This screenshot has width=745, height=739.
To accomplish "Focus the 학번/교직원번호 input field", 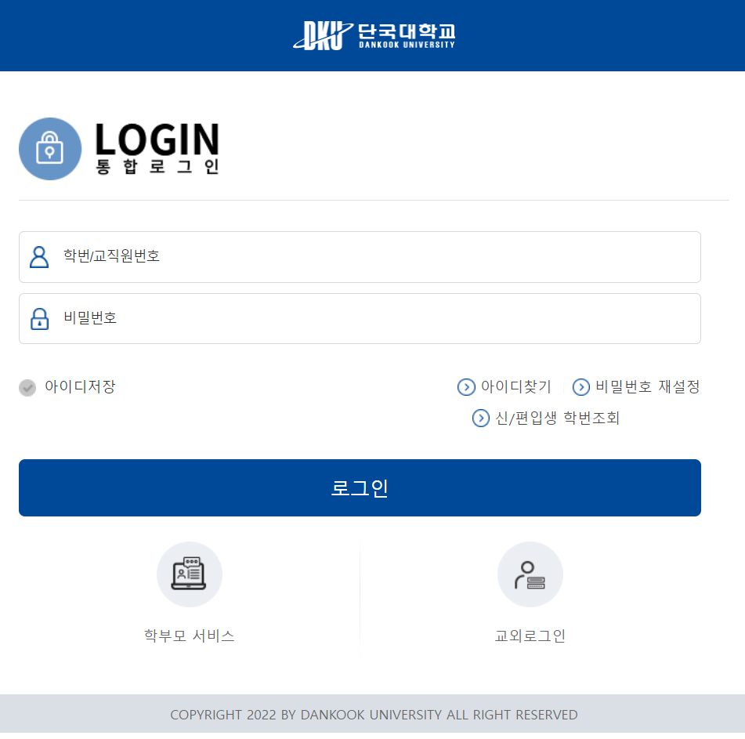I will coord(360,257).
